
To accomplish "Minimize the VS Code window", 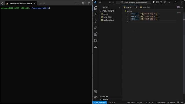I will tap(169, 2).
